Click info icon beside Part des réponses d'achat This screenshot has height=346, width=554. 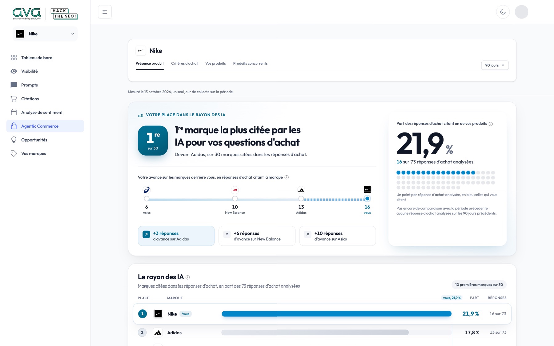(x=491, y=124)
